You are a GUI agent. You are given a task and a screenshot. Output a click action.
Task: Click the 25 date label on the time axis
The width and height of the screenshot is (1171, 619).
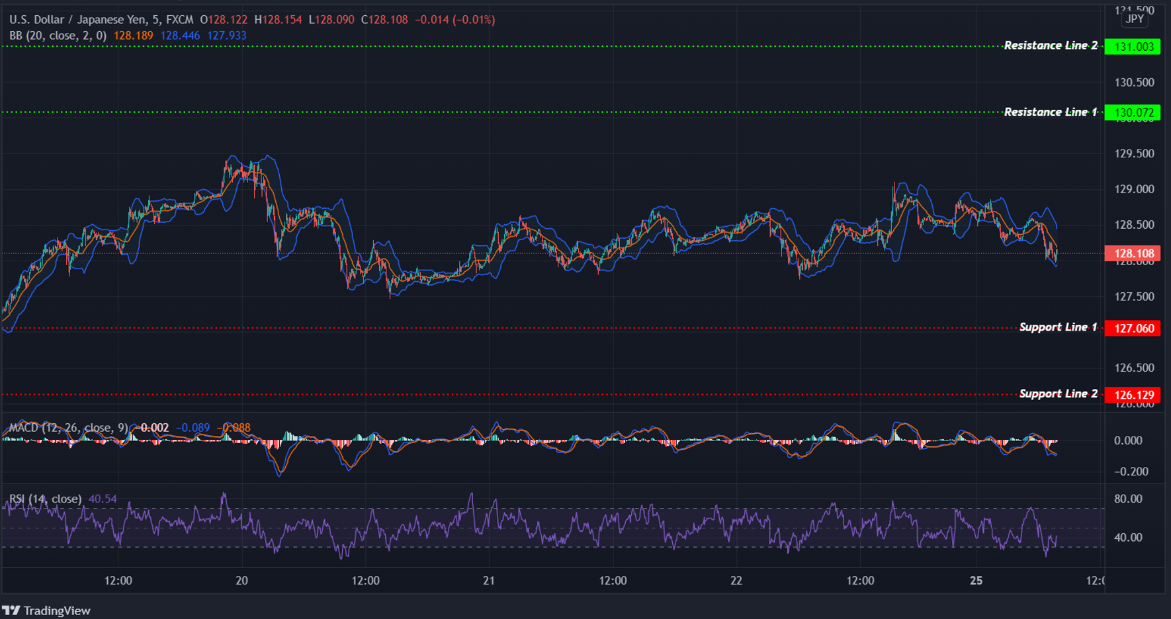coord(976,581)
